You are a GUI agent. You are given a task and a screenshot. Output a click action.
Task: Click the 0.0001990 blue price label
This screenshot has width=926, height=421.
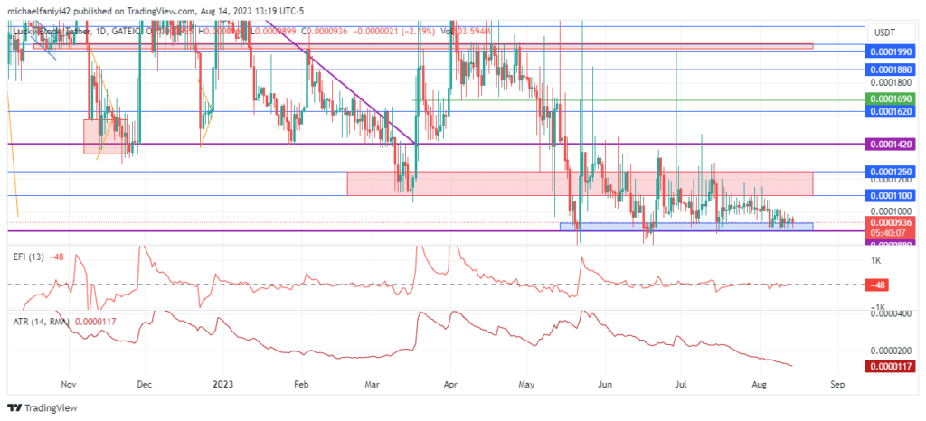[891, 51]
